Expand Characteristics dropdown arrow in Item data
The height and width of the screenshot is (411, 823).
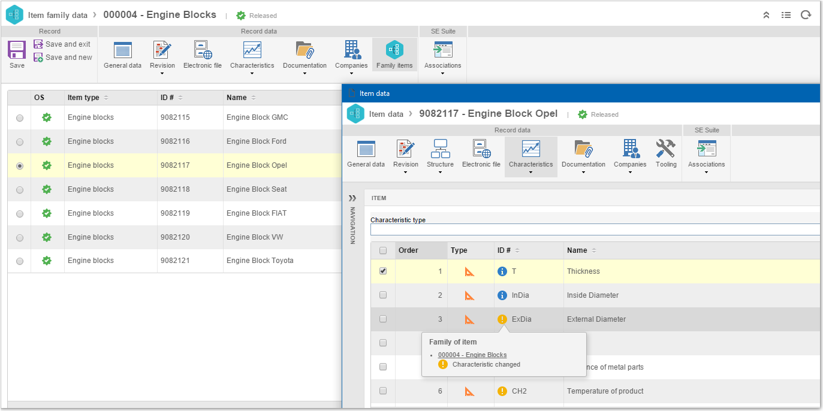point(531,173)
